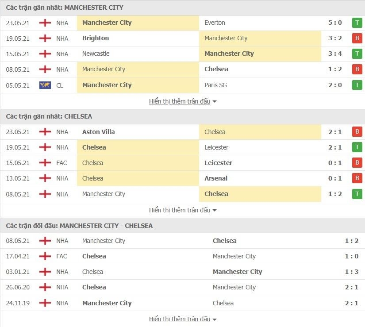Click the Champions League icon beside CL
The image size is (365, 327).
(45, 85)
